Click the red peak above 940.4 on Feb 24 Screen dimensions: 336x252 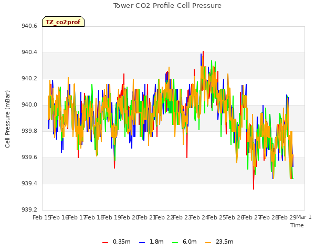pos(203,51)
